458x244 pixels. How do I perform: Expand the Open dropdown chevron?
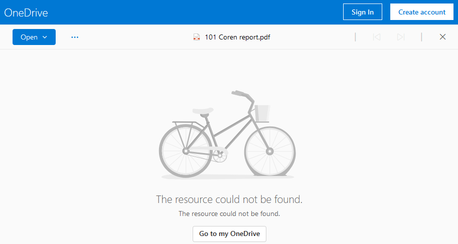coord(45,37)
